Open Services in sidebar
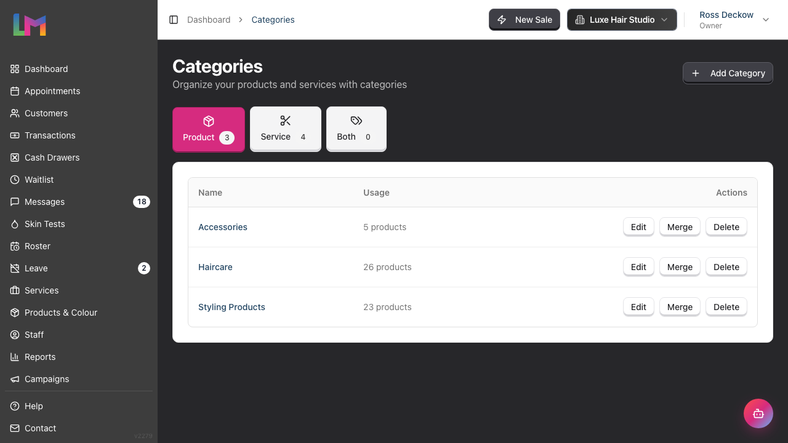 coord(79,290)
